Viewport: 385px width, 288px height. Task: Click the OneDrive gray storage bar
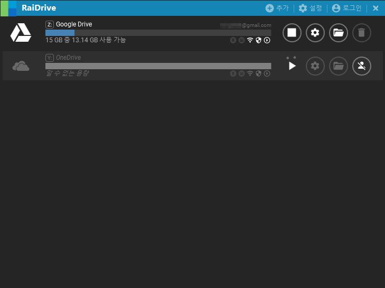[158, 66]
